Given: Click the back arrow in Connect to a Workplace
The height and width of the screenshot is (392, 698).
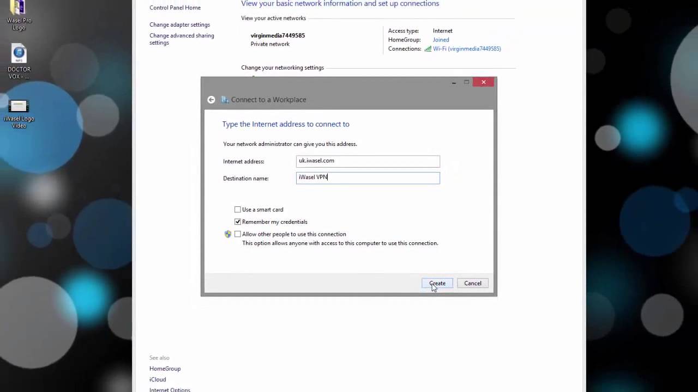Looking at the screenshot, I should pyautogui.click(x=211, y=100).
